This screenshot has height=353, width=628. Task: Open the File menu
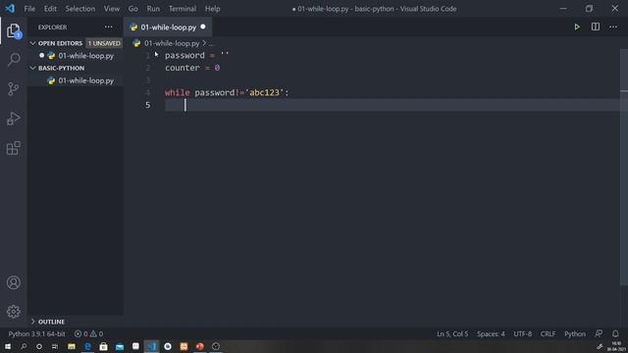click(29, 9)
